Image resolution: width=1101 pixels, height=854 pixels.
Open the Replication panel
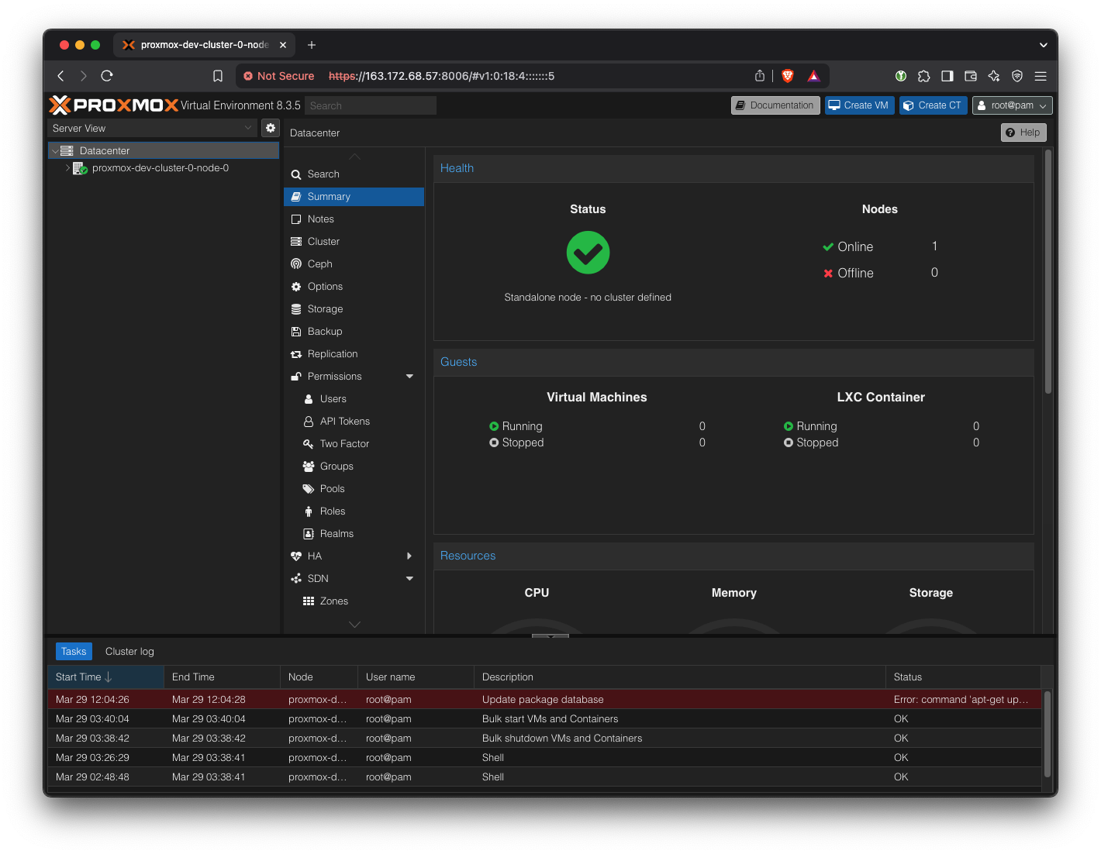[x=332, y=354]
